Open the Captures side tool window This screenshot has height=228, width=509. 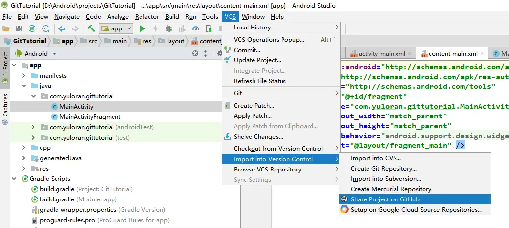click(x=5, y=110)
